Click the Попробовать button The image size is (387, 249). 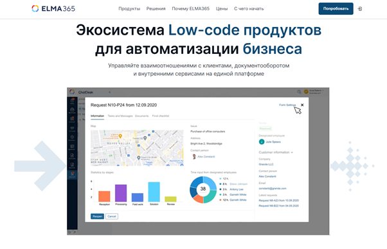(336, 8)
